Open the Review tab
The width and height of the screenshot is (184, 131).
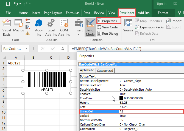coord(99,13)
